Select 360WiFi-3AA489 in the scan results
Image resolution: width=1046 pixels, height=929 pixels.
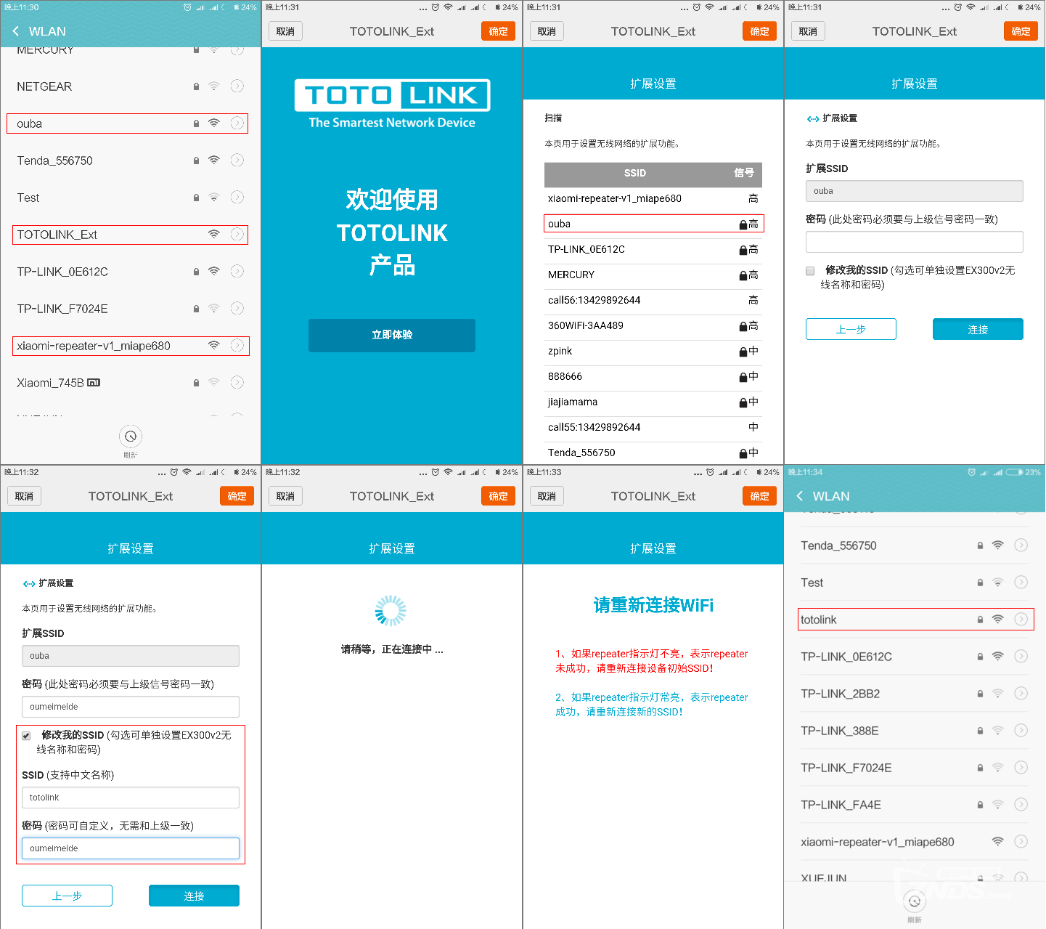[x=653, y=325]
